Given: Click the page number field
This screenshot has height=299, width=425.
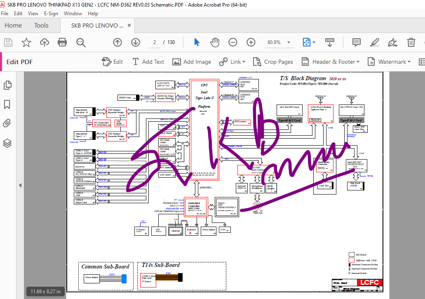Looking at the screenshot, I should click(x=155, y=42).
